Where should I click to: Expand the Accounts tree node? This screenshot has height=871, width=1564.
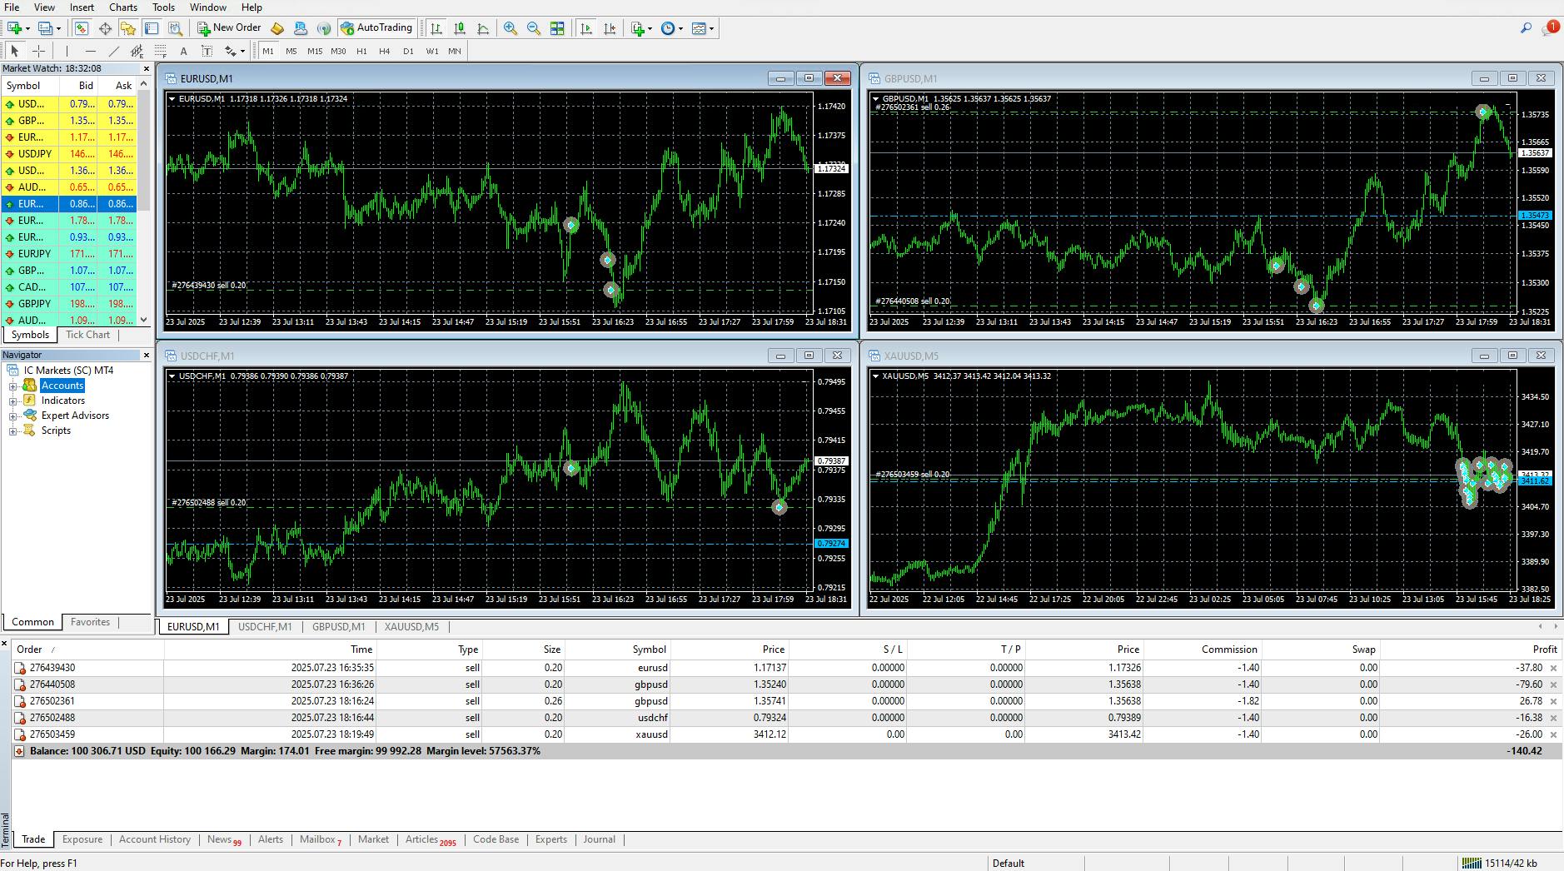(x=12, y=386)
